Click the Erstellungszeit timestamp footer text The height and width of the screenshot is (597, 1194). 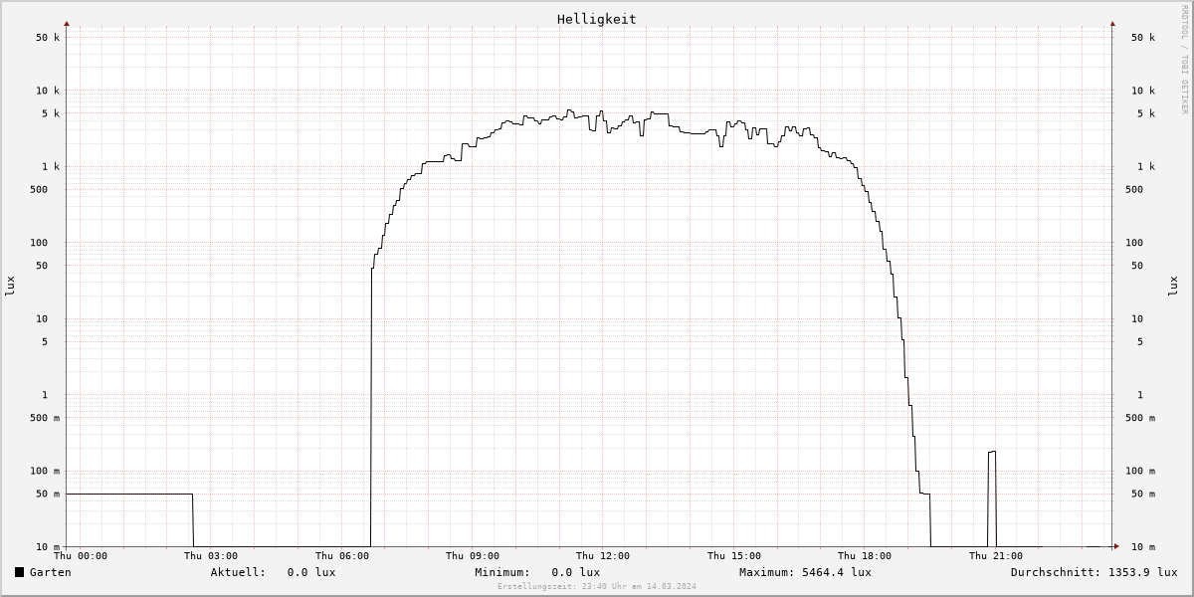tap(597, 586)
